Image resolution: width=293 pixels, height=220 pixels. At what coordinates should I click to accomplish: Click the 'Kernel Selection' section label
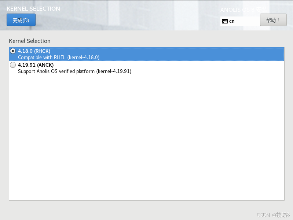tap(30, 41)
